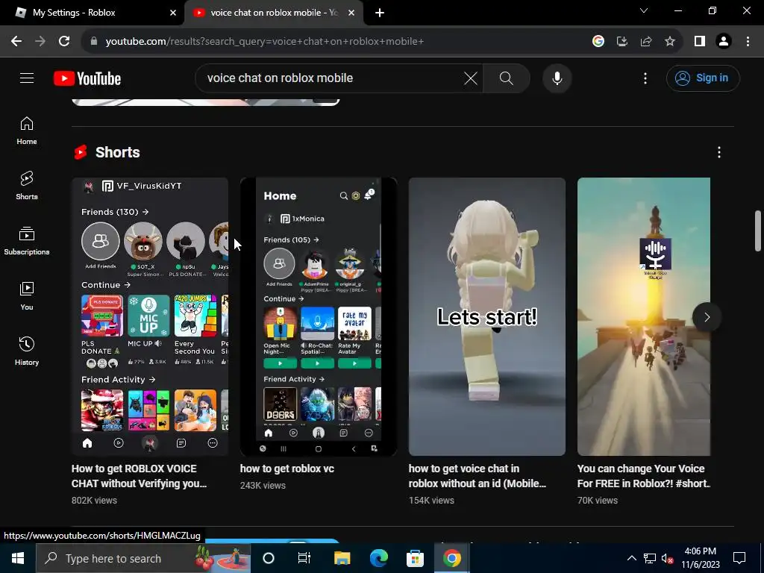Image resolution: width=764 pixels, height=573 pixels.
Task: Open the 'Lets start!' short thumbnail
Action: pos(487,316)
